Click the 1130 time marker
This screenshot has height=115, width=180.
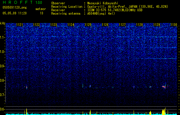(x=174, y=24)
